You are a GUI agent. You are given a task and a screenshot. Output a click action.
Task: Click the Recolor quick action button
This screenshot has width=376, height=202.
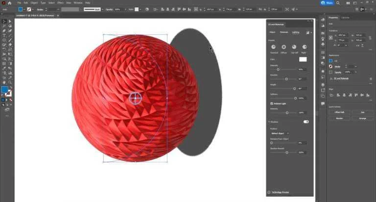click(x=339, y=119)
